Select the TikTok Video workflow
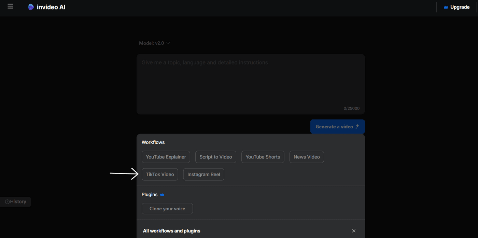This screenshot has height=238, width=478. [160, 174]
